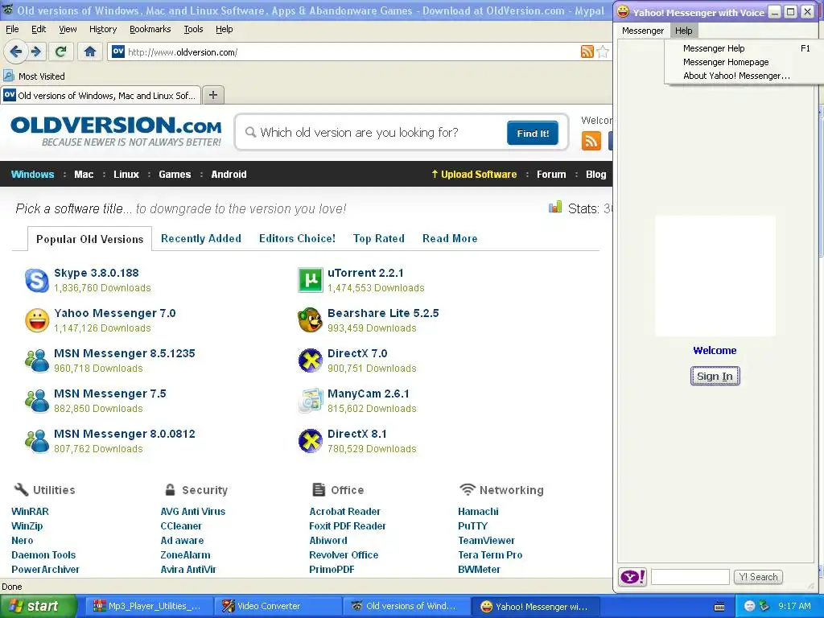
Task: Click the OLDVERSION.COM site logo
Action: click(116, 131)
